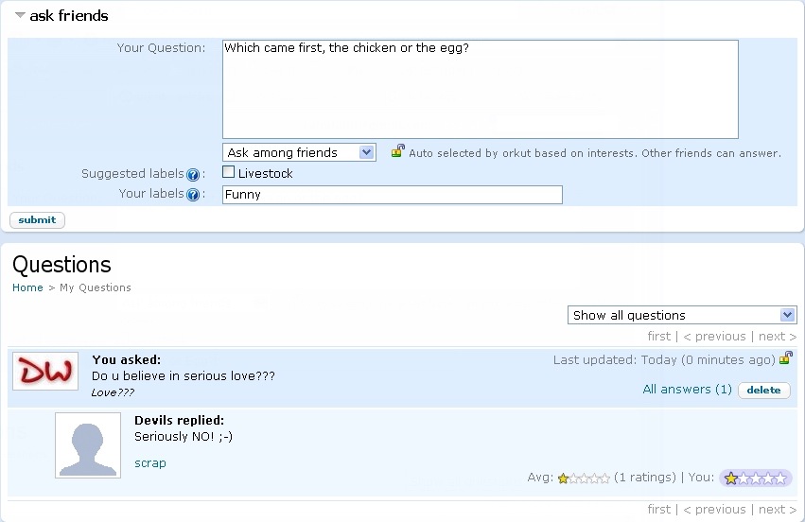Go to Home in the breadcrumb

[27, 287]
